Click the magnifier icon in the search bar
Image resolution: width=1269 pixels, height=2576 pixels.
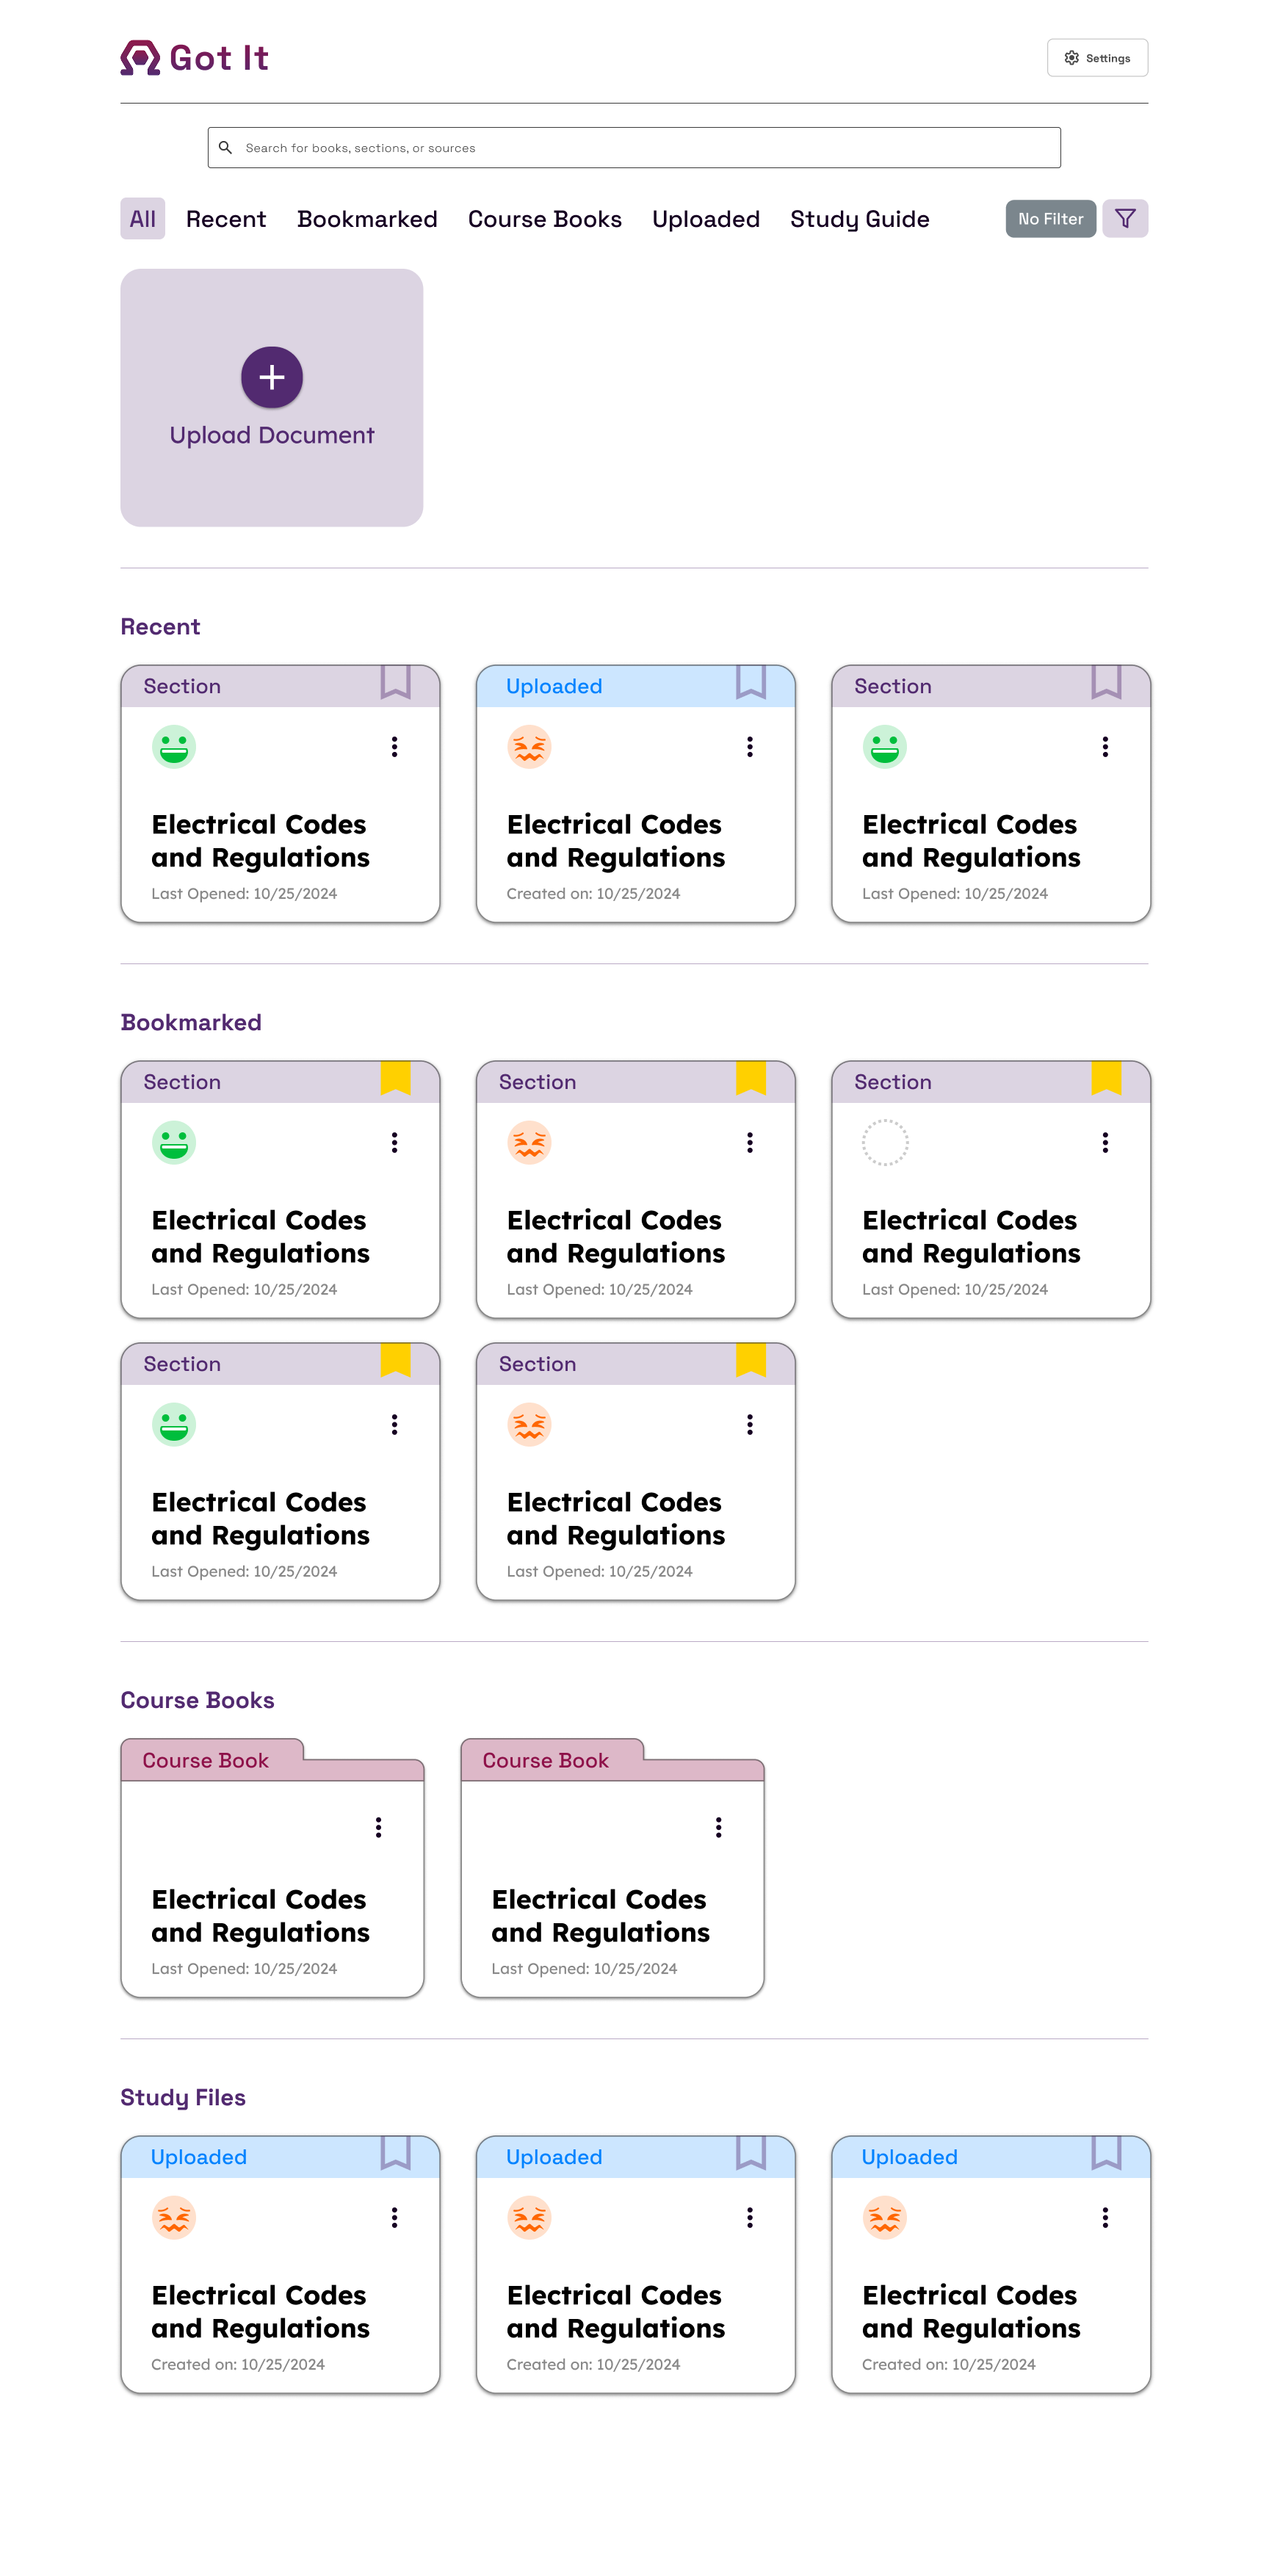tap(226, 148)
